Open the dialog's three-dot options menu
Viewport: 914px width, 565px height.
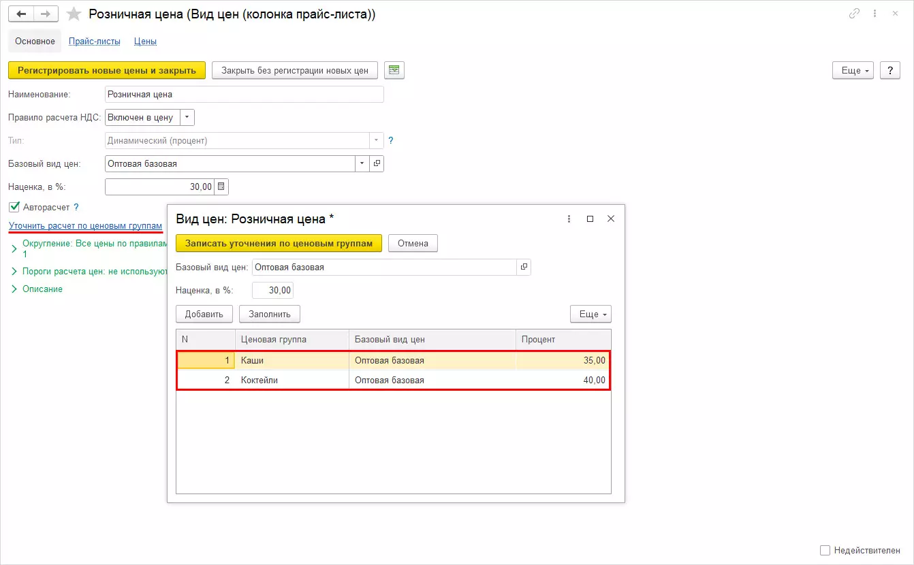point(569,219)
